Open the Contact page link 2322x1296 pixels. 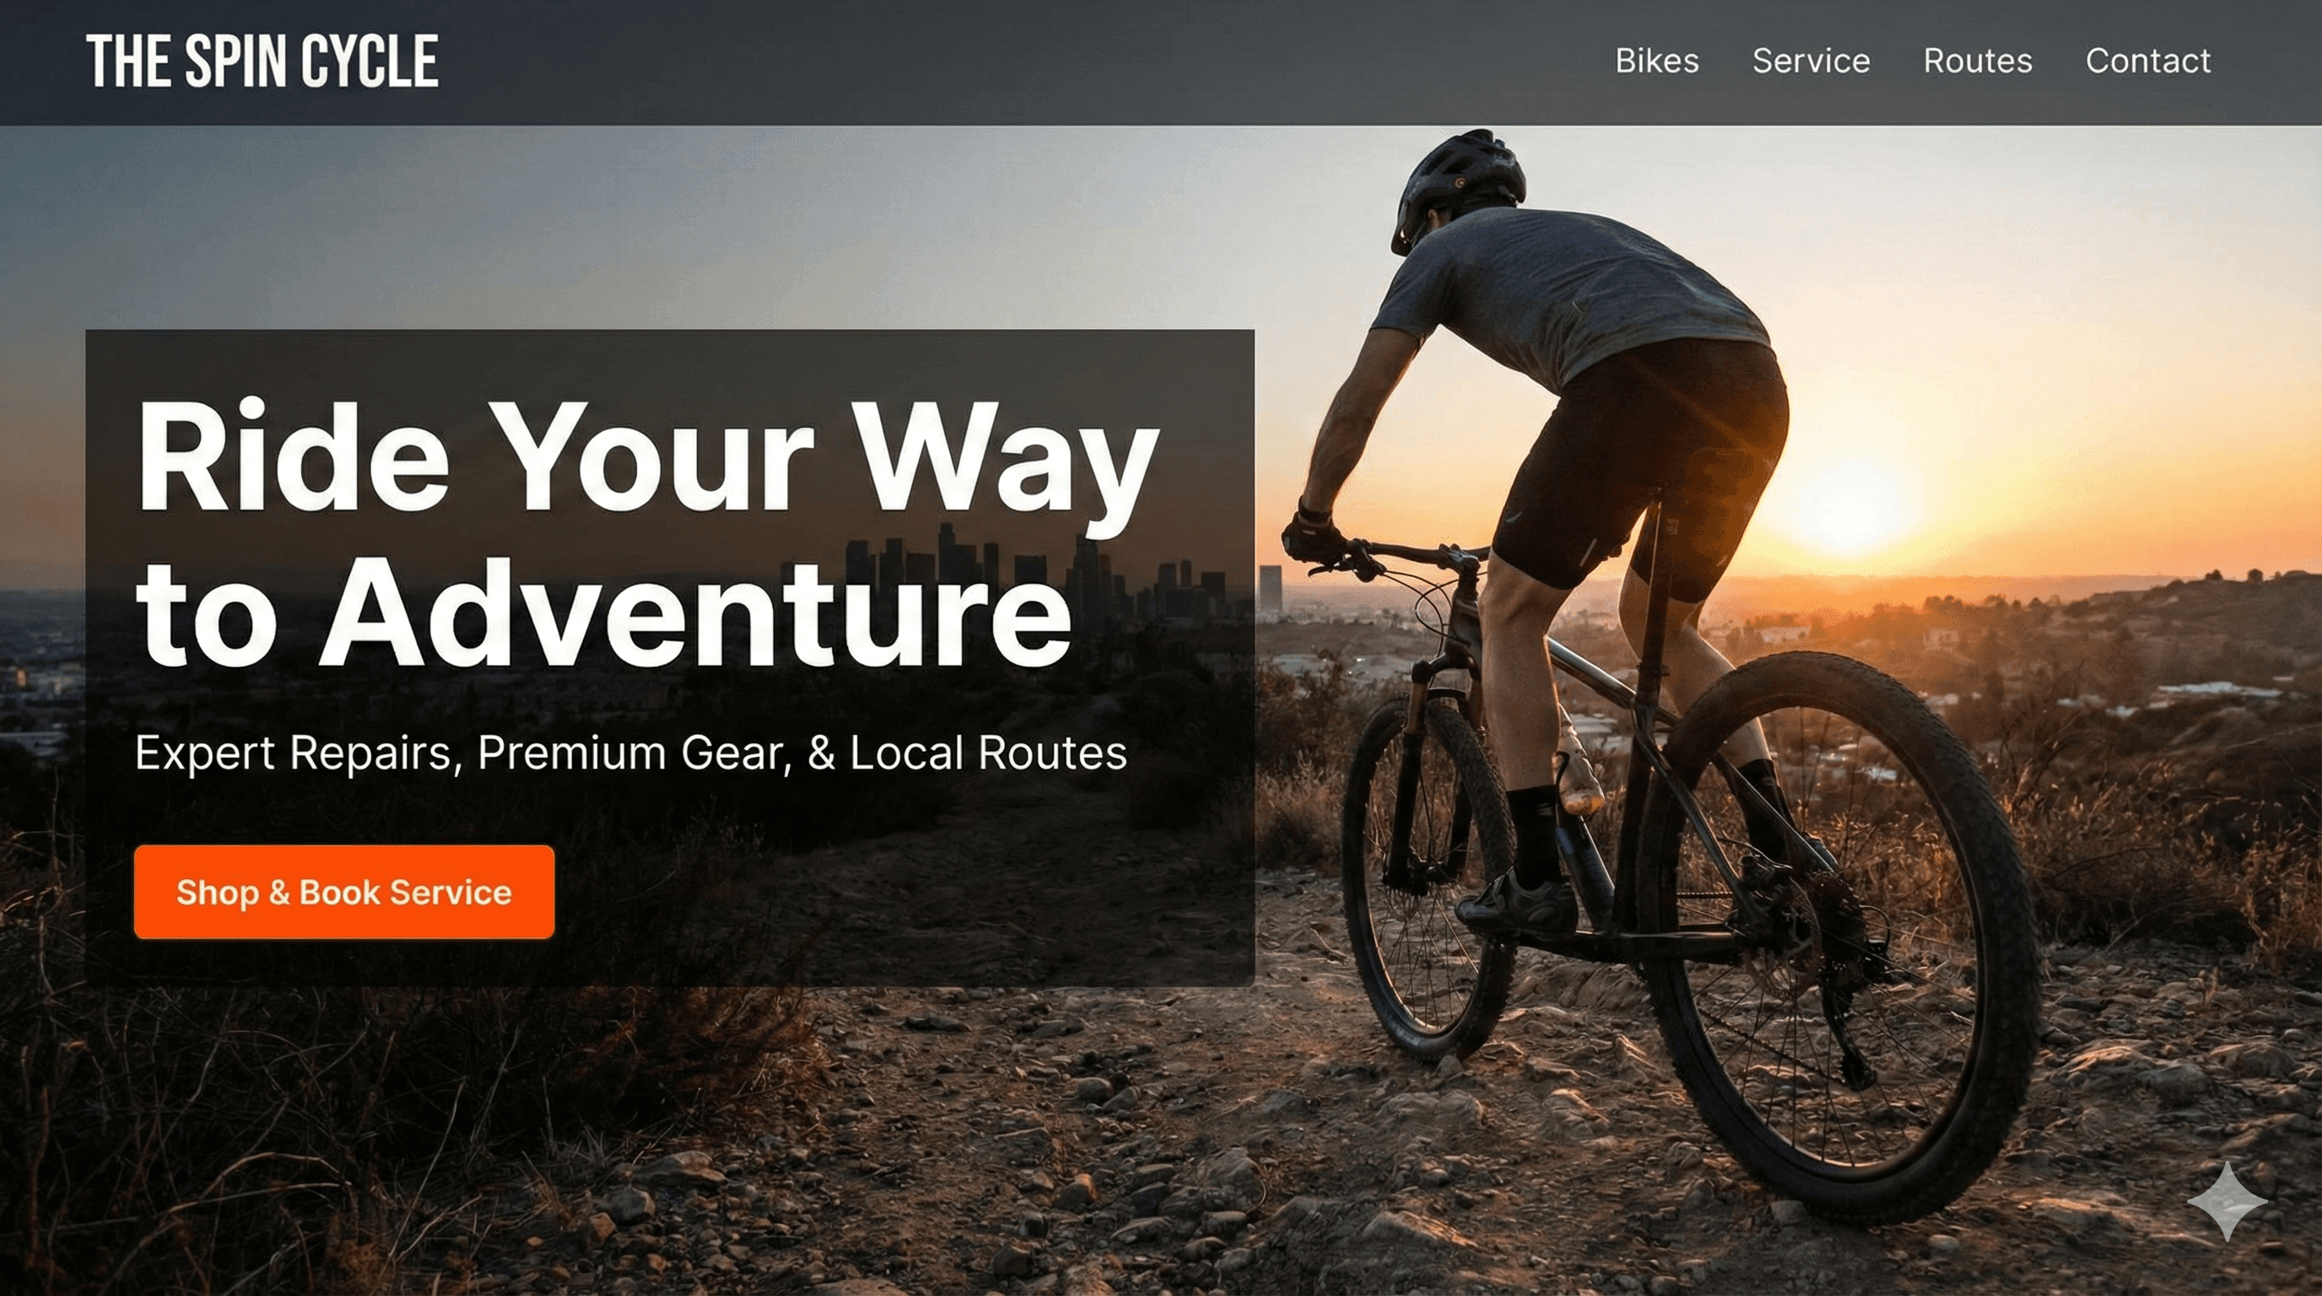2148,62
